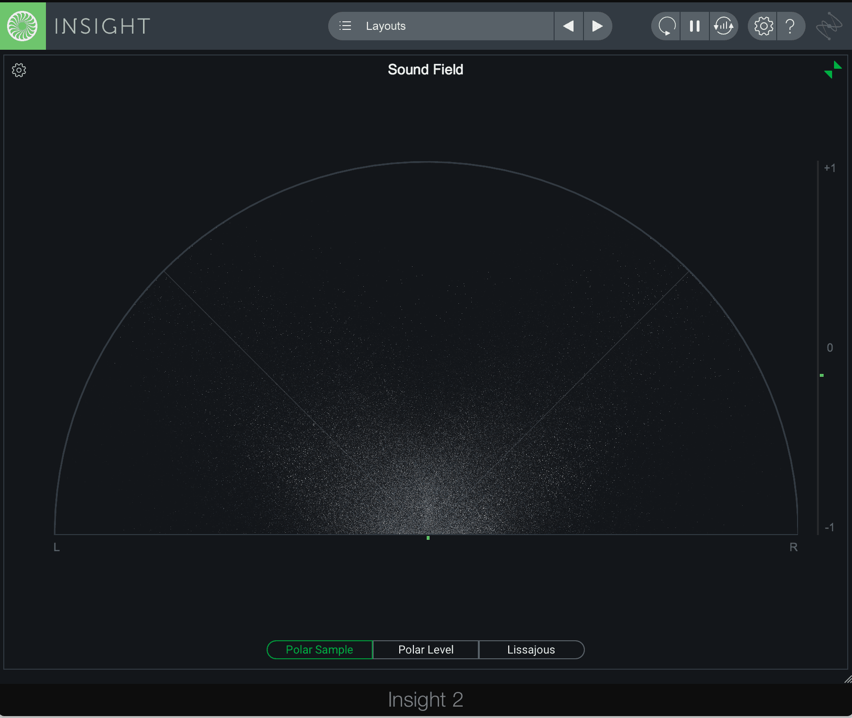Switch to Polar Level view
This screenshot has height=718, width=852.
(x=426, y=650)
